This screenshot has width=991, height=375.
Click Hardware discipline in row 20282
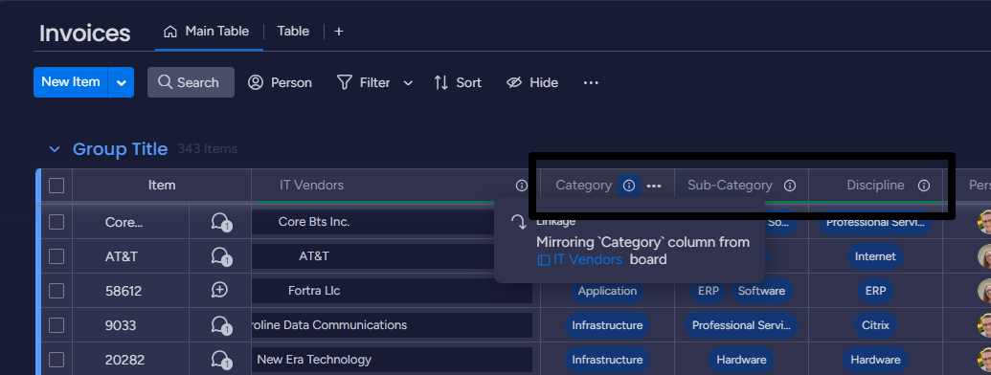coord(875,360)
